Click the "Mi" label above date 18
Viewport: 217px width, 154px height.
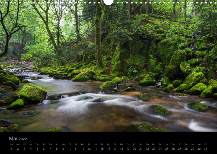(x=121, y=144)
